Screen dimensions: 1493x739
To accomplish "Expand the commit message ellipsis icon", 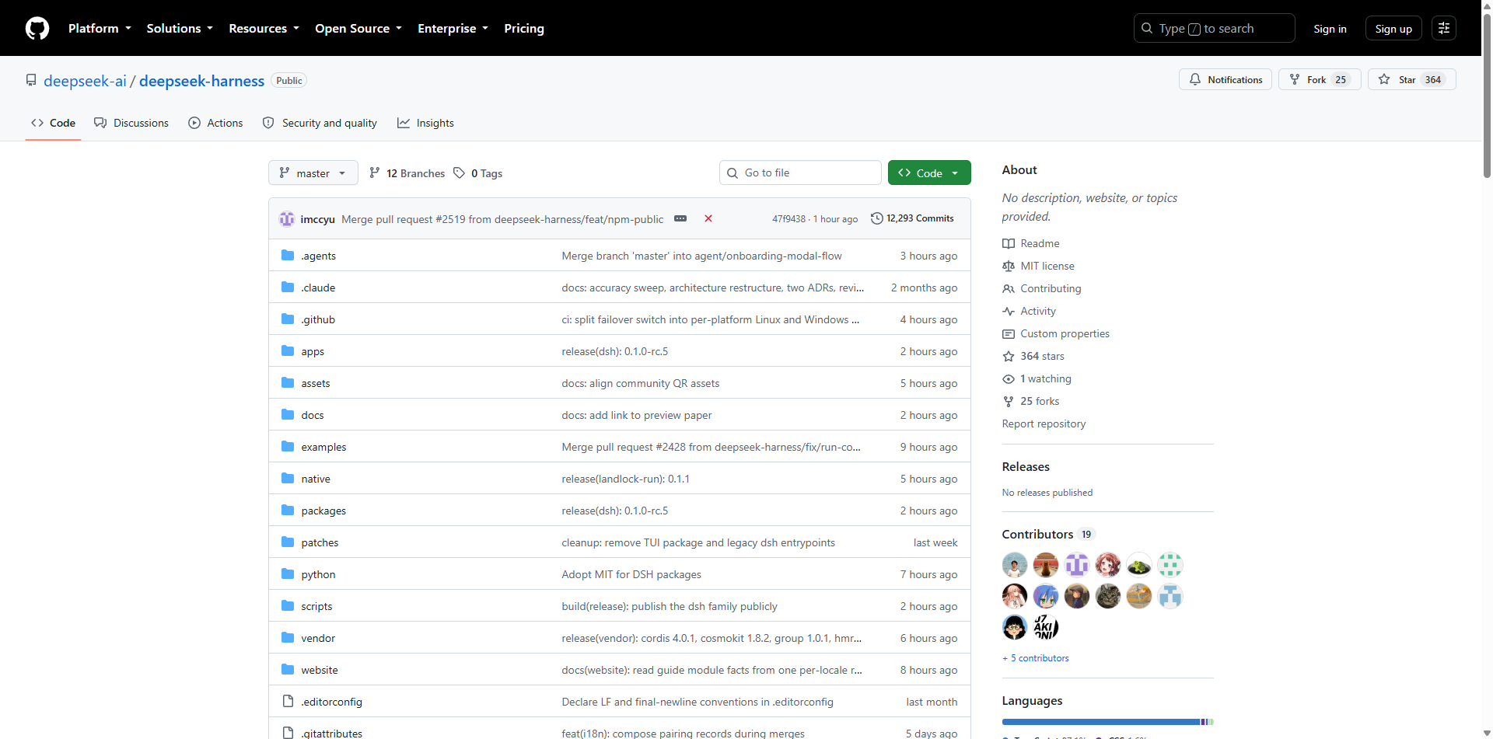I will [680, 218].
